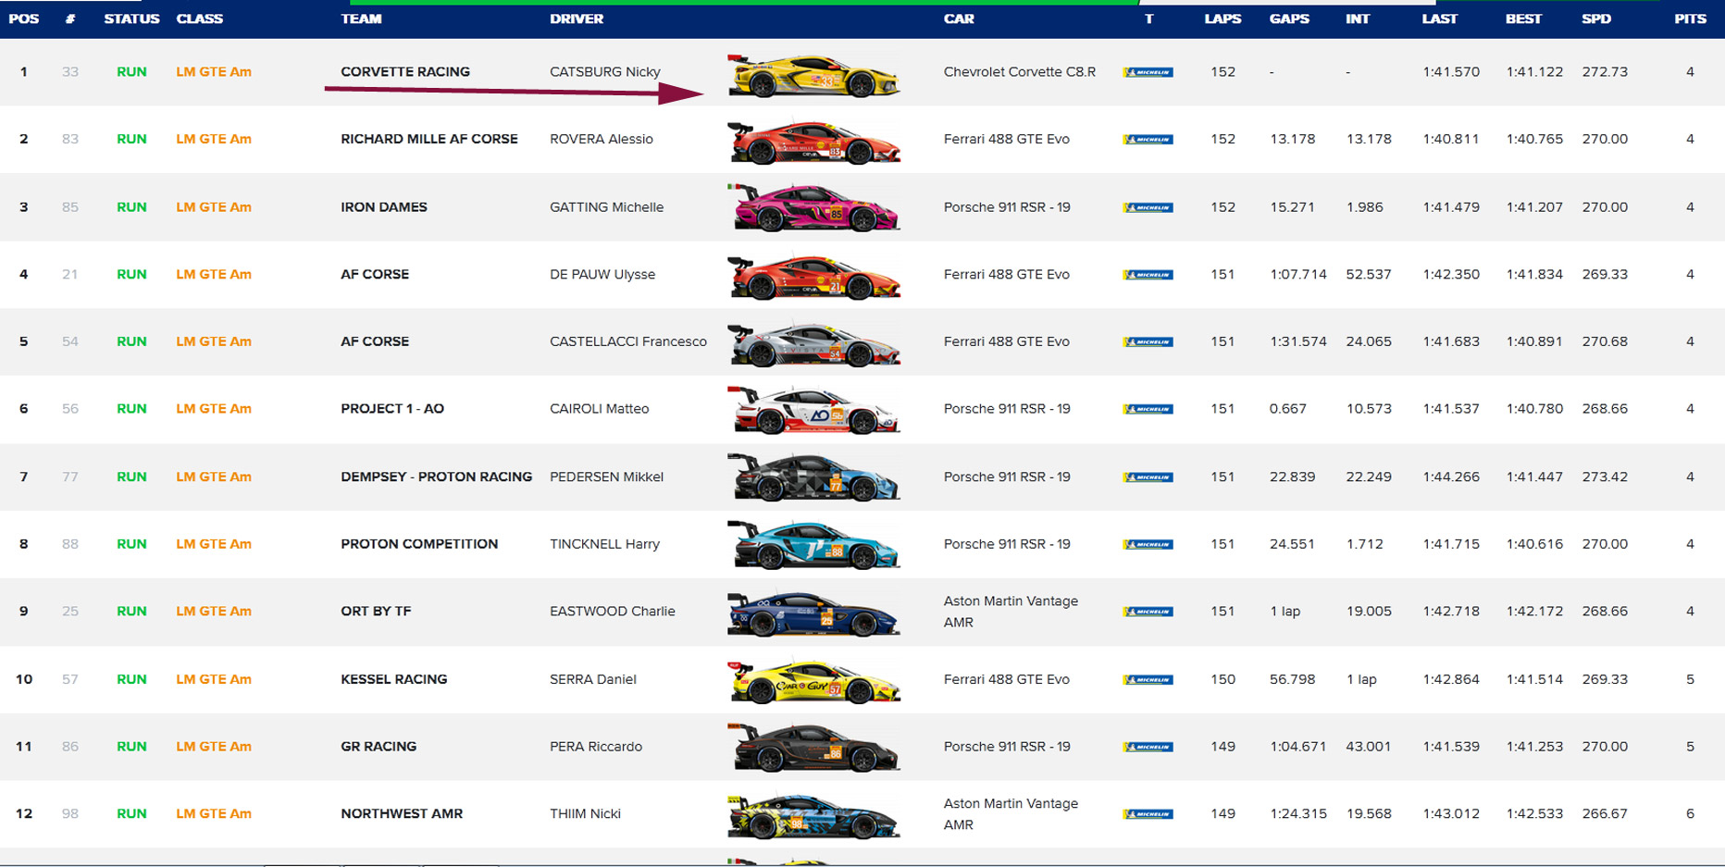1725x867 pixels.
Task: Click the yellow Kessel Racing Ferrari image
Action: coord(813,682)
